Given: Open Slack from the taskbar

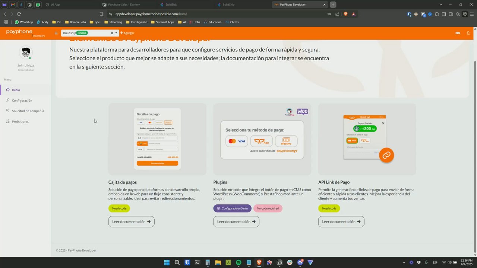Looking at the screenshot, I should (290, 262).
